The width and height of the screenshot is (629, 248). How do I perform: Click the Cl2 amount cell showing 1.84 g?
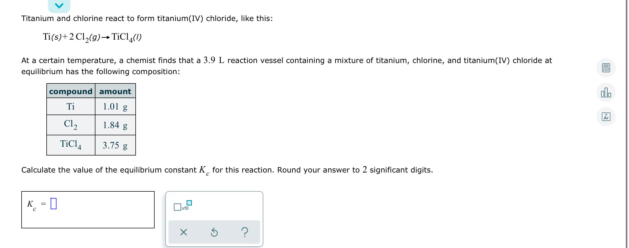tap(115, 125)
